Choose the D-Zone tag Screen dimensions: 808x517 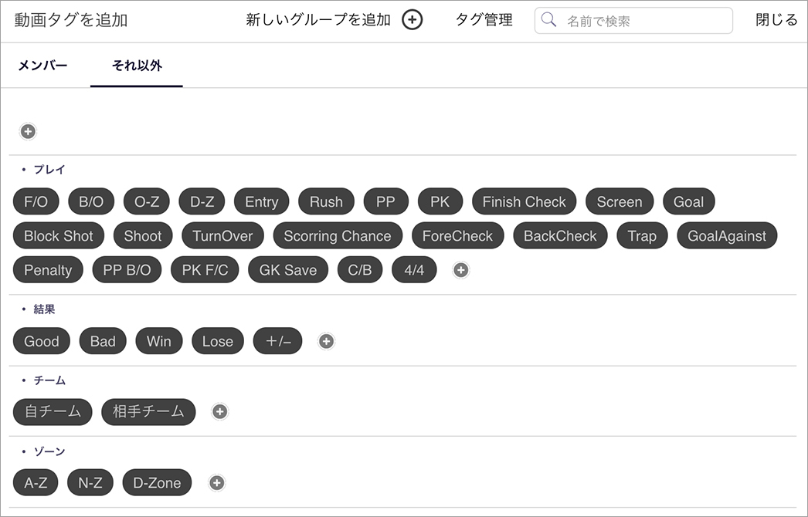tap(157, 482)
